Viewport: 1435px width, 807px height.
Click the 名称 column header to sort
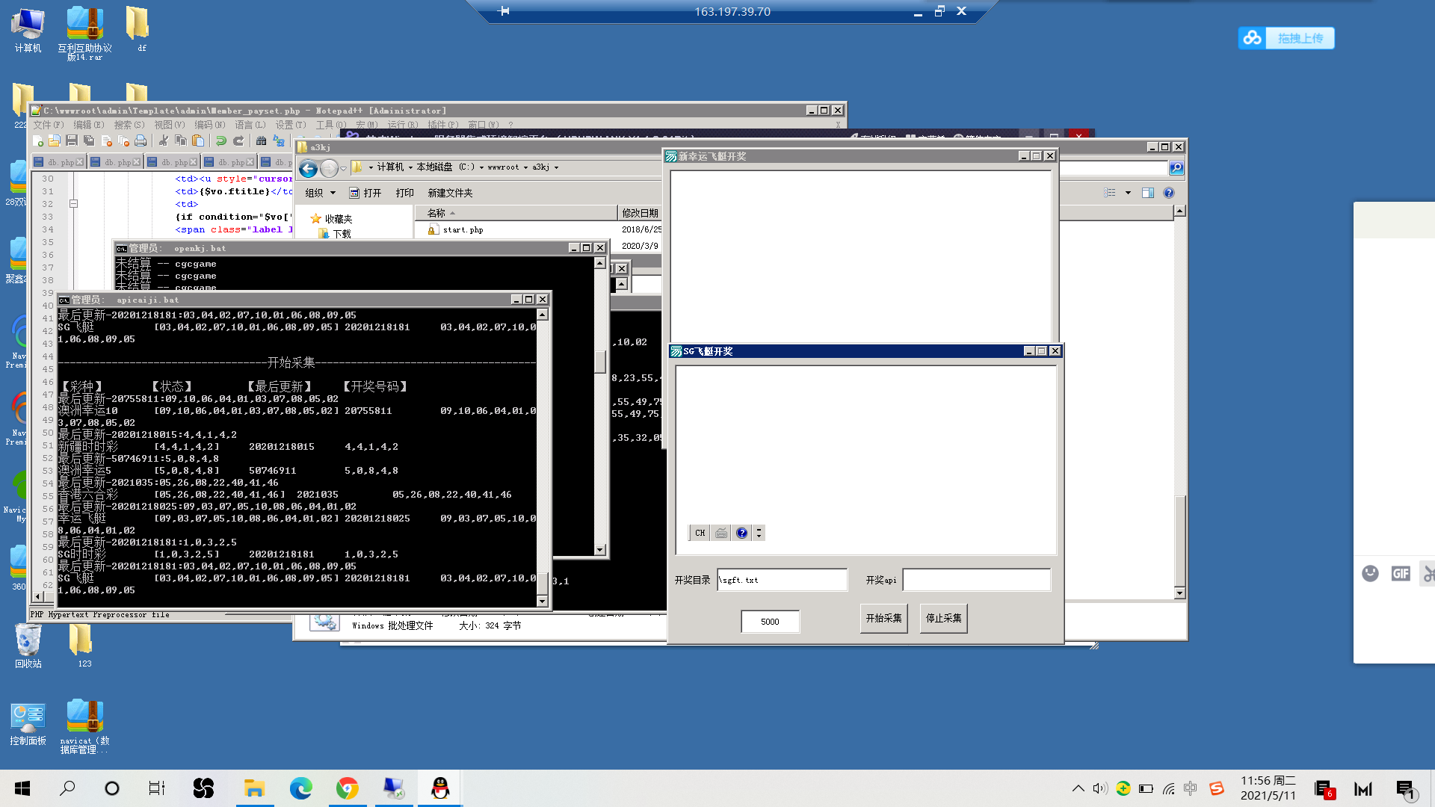coord(436,213)
